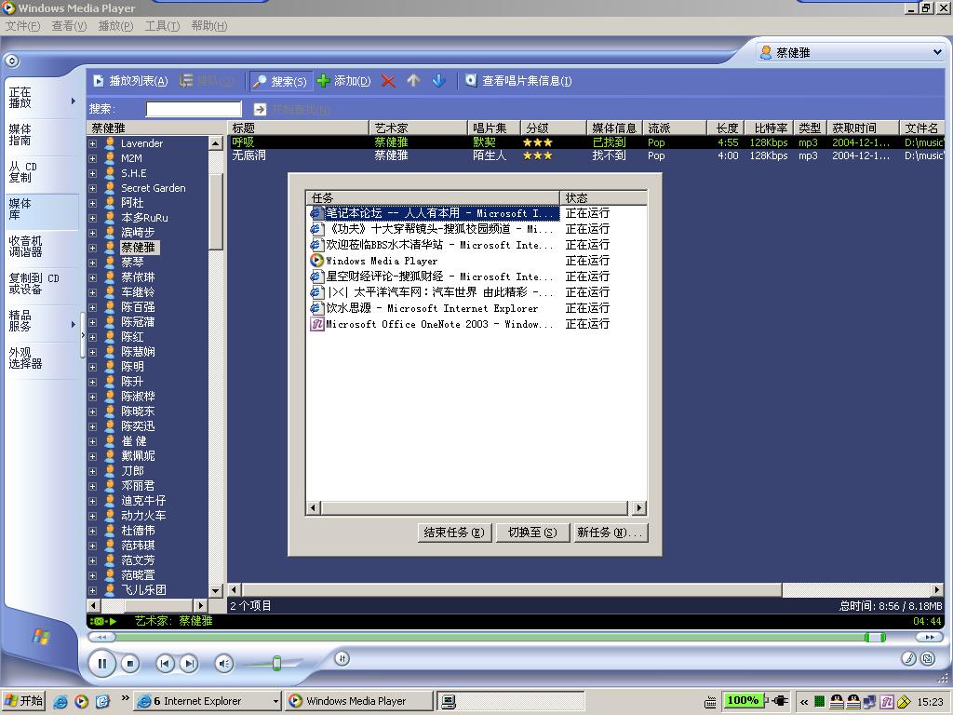The image size is (953, 715).
Task: Expand the Lavender artist node
Action: pos(92,143)
